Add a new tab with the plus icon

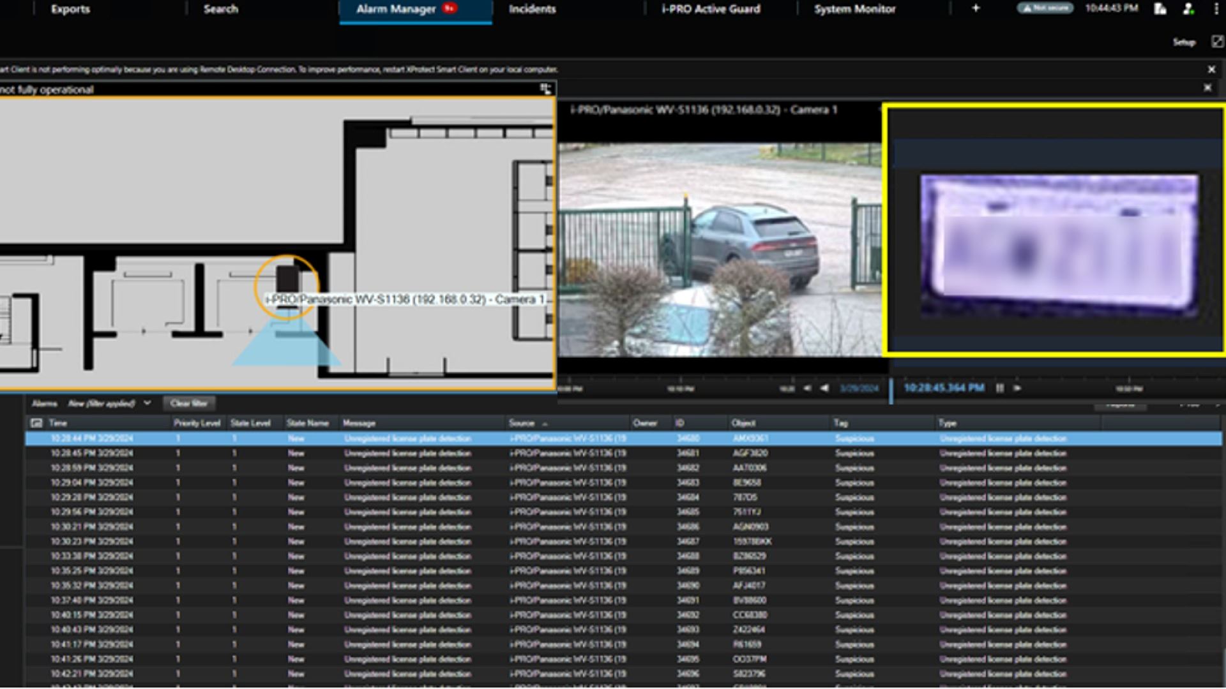[x=976, y=8]
